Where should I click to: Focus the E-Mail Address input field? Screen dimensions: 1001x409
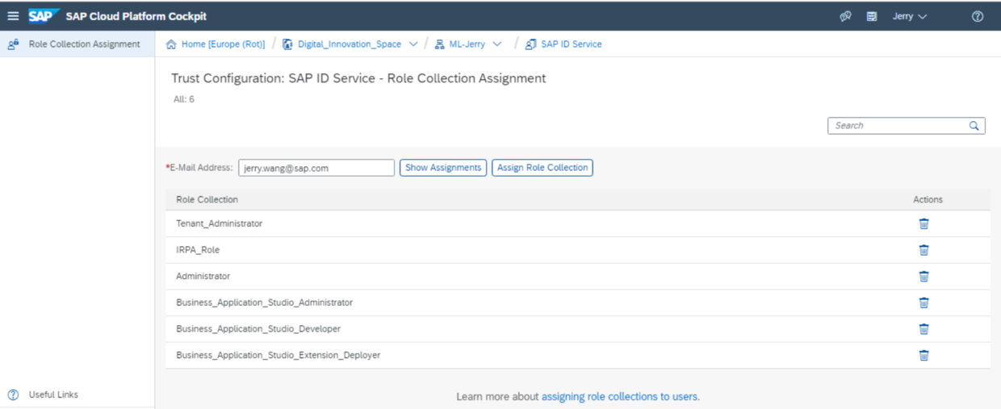[x=316, y=168]
